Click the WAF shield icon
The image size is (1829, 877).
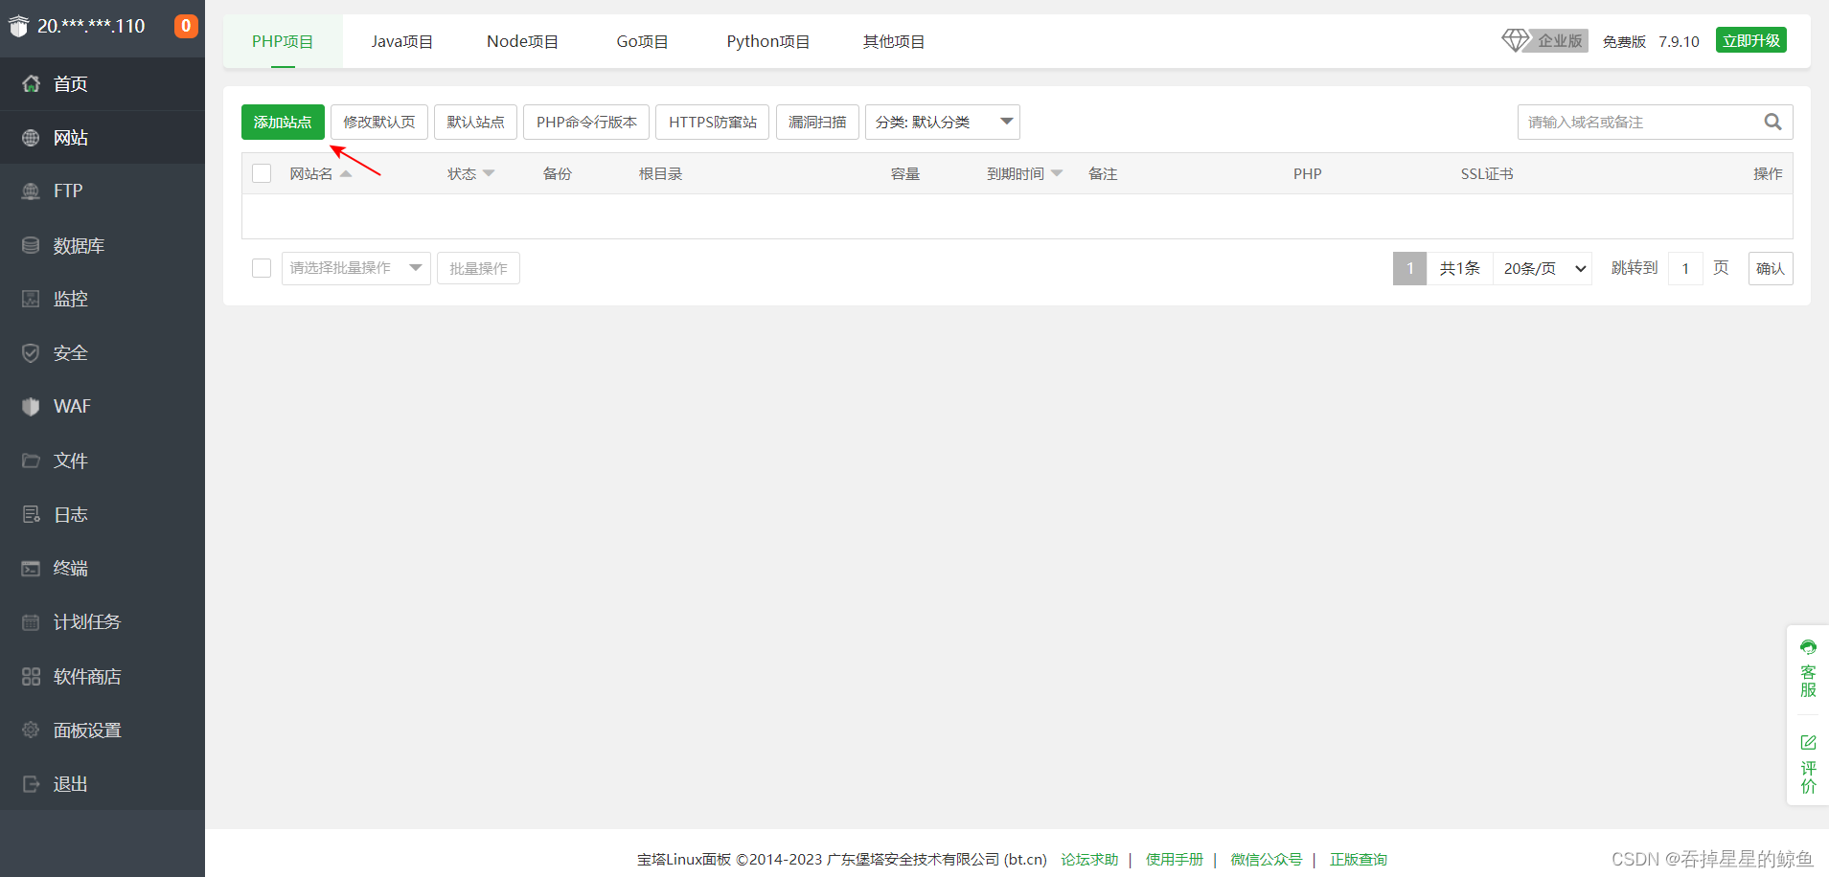(x=31, y=407)
